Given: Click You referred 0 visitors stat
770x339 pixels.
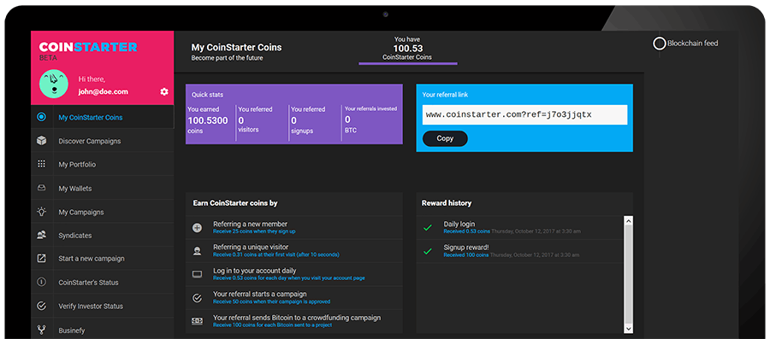Looking at the screenshot, I should tap(255, 120).
